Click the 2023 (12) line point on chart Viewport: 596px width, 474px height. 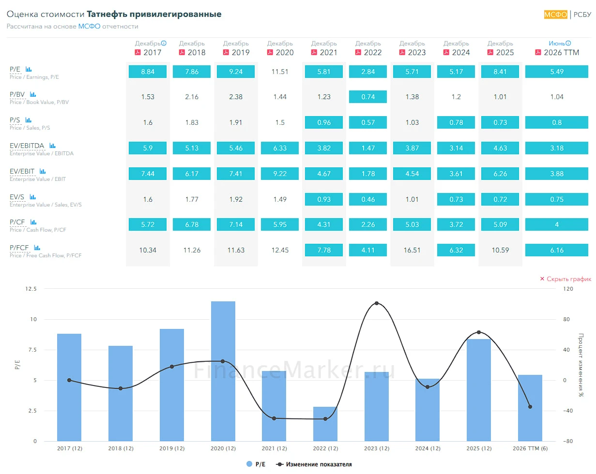[x=377, y=303]
